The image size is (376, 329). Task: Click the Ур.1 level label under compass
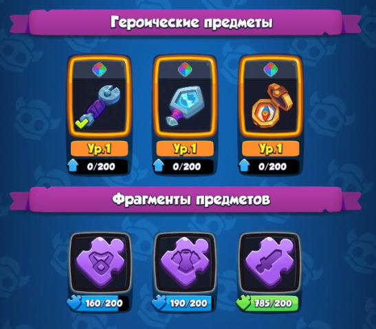pos(271,149)
